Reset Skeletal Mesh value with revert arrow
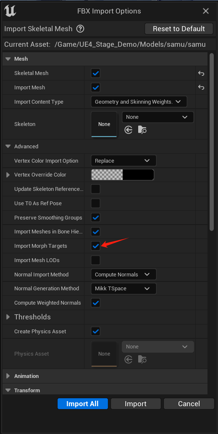This screenshot has width=218, height=434. tap(201, 73)
